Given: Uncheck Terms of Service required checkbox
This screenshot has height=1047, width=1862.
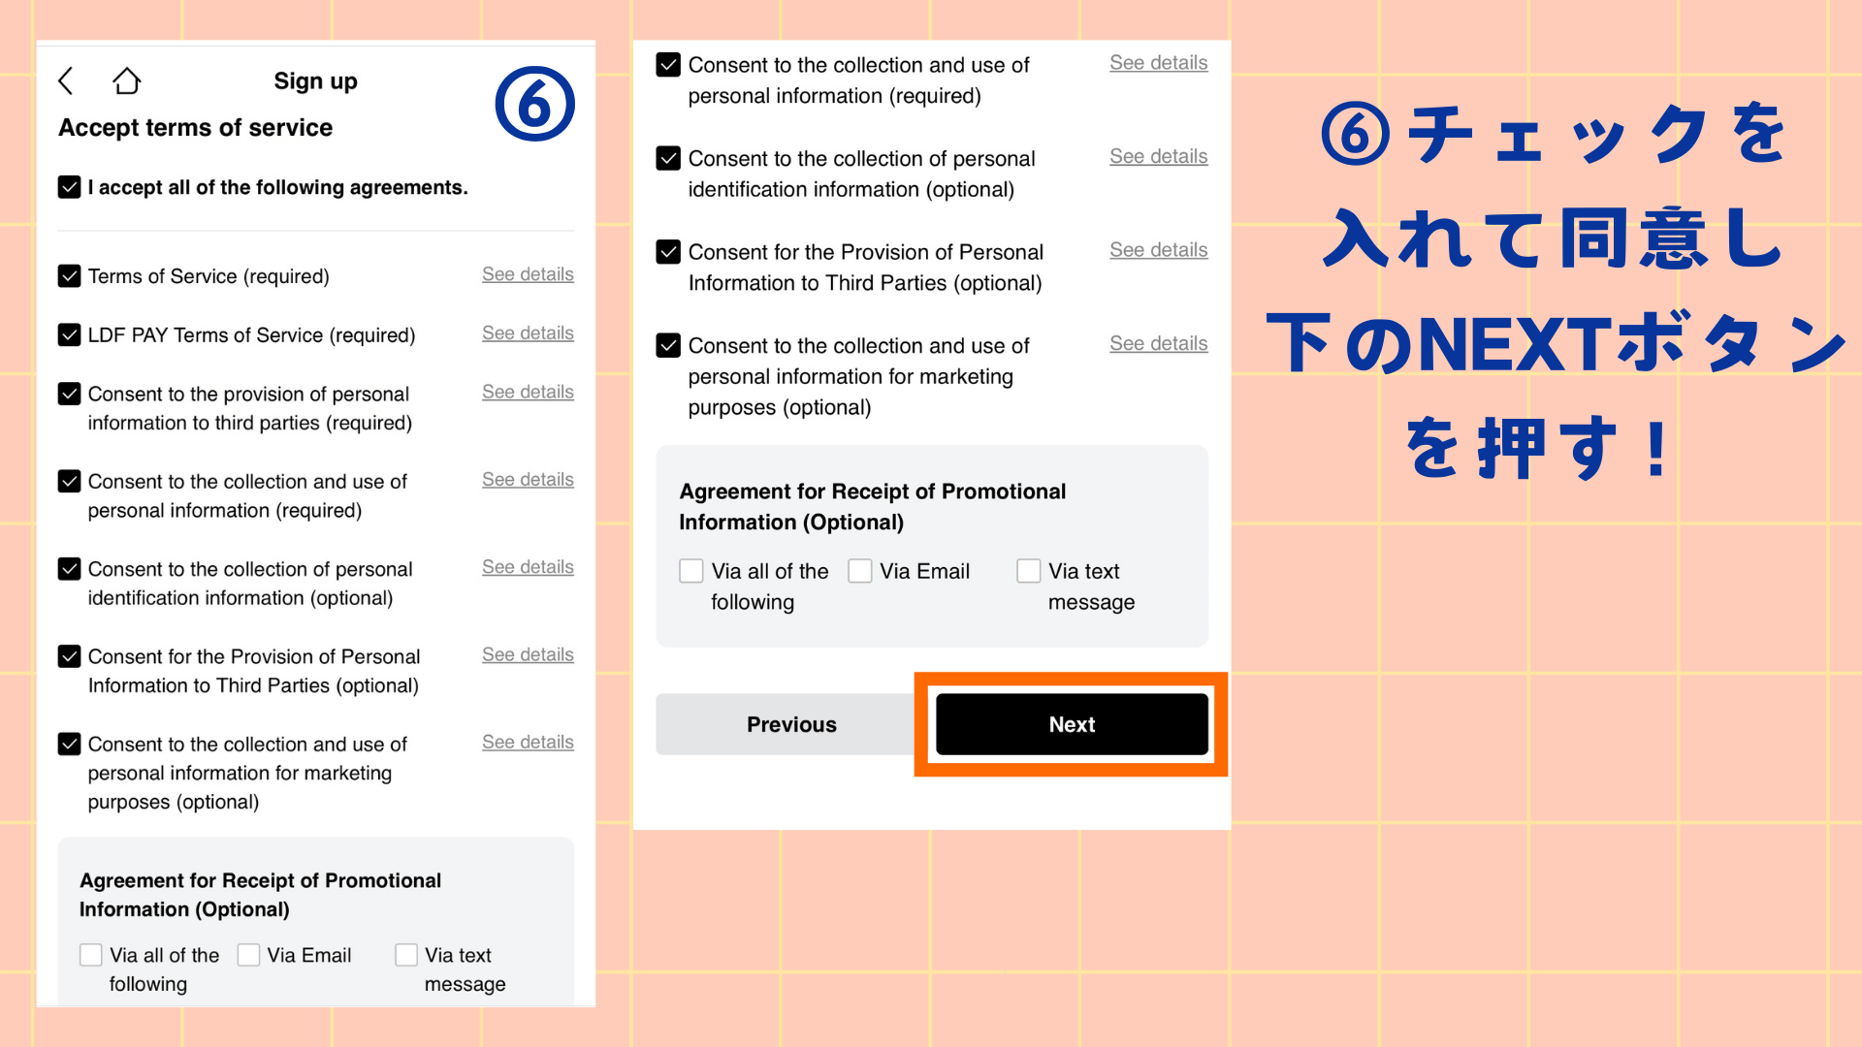Looking at the screenshot, I should pyautogui.click(x=69, y=275).
